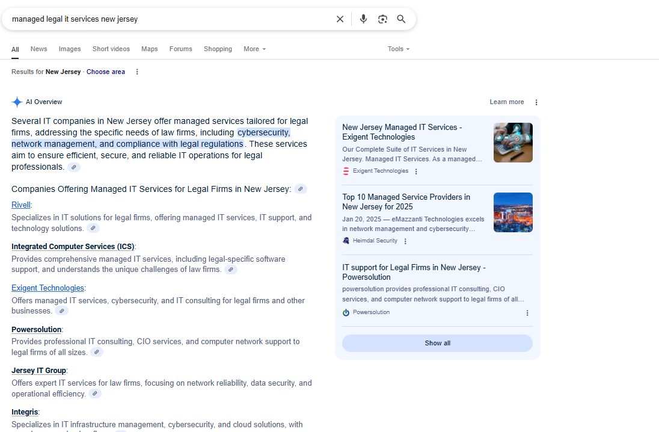Open AI Overview three-dot options menu
This screenshot has width=659, height=432.
click(x=536, y=102)
